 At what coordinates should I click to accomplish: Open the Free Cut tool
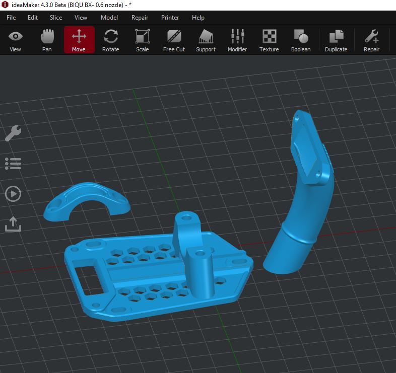174,40
